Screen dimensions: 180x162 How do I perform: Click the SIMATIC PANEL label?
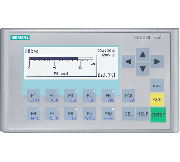(x=151, y=37)
